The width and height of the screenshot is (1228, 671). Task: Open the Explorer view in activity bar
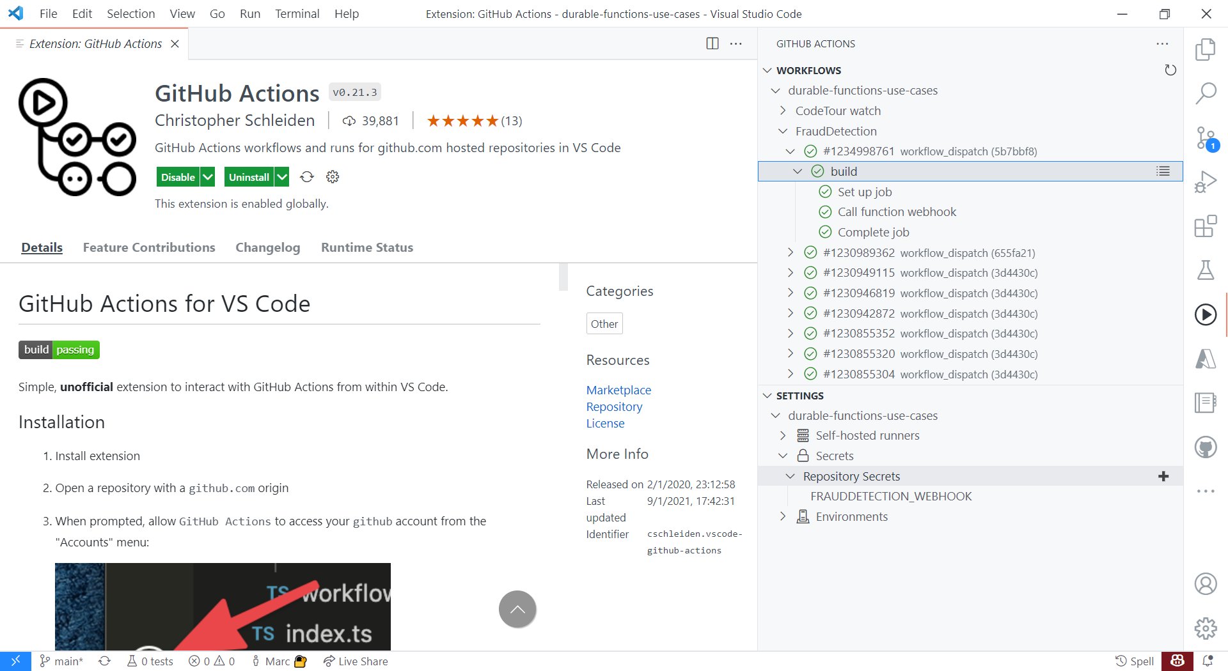1206,49
